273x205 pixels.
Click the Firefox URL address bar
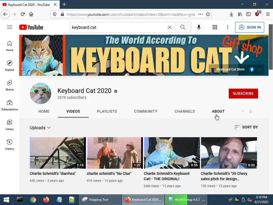tap(131, 14)
